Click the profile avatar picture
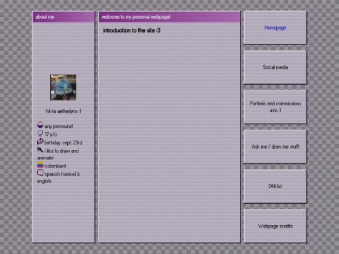 point(63,87)
